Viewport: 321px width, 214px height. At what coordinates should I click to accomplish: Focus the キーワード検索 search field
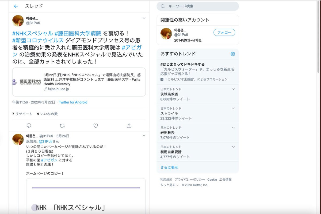198,6
